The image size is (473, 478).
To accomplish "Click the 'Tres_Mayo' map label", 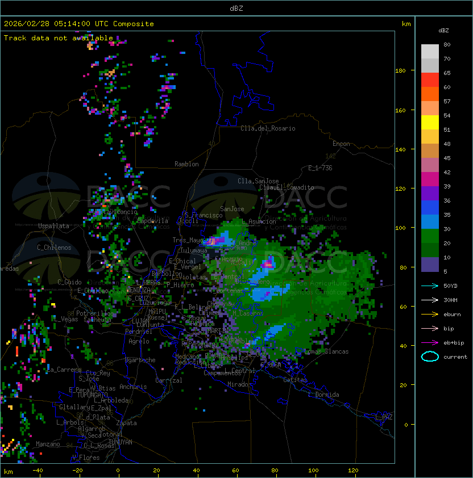I will [188, 240].
